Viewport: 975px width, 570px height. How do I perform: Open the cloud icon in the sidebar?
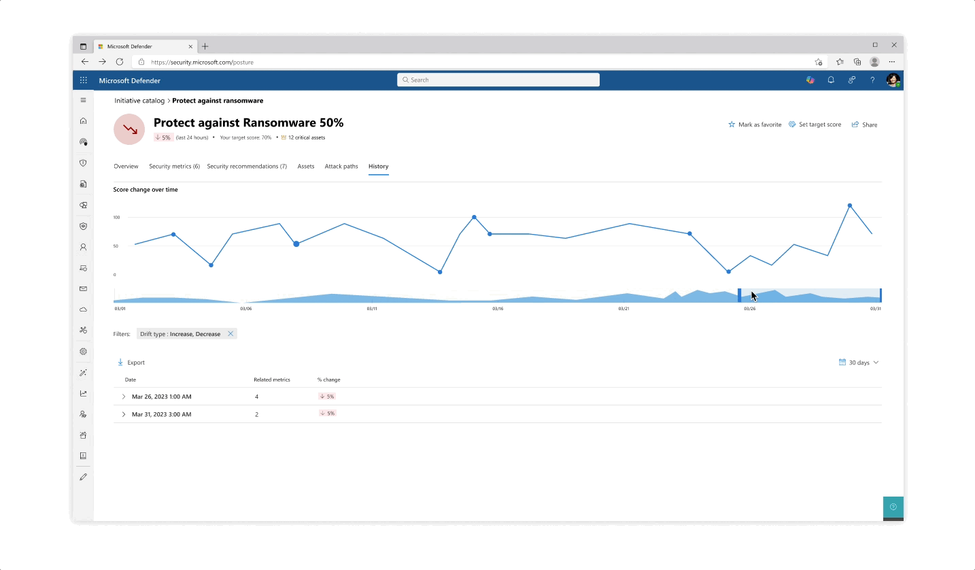84,309
